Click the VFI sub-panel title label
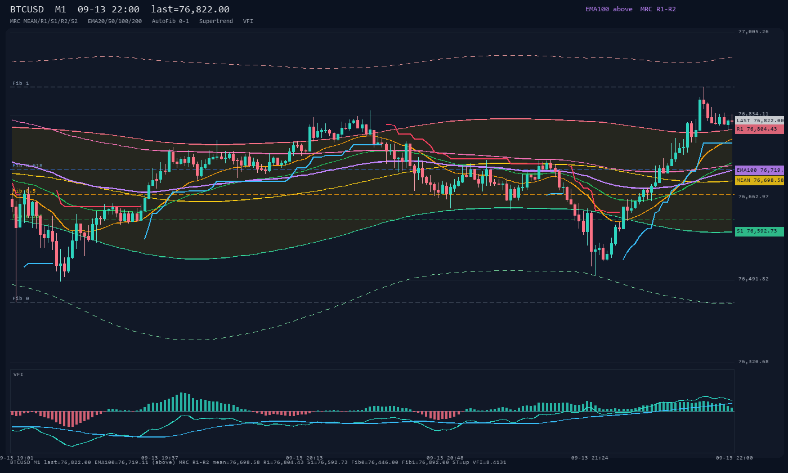Image resolution: width=788 pixels, height=473 pixels. [x=19, y=374]
